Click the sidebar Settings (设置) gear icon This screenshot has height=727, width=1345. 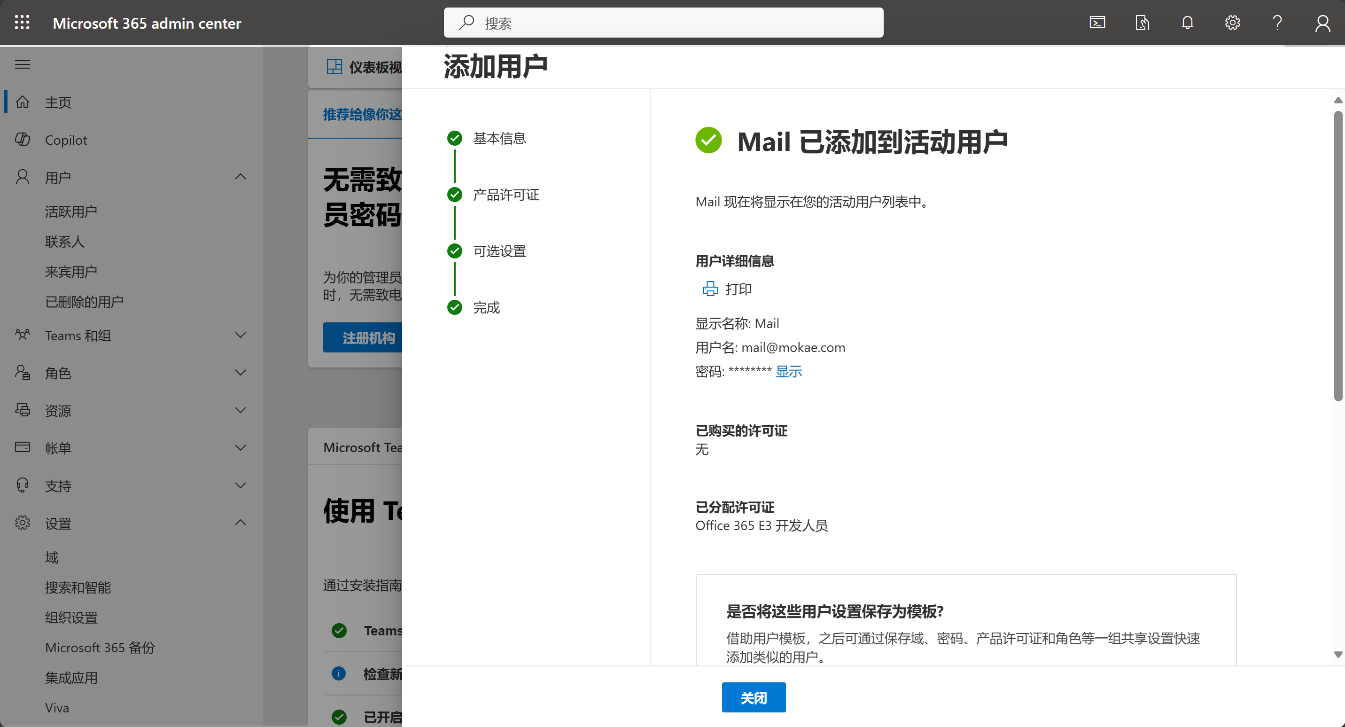tap(23, 523)
